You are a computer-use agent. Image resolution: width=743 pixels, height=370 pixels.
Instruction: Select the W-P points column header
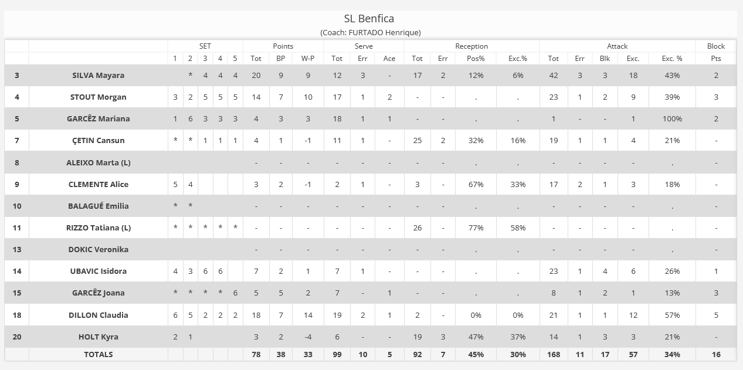pos(308,59)
